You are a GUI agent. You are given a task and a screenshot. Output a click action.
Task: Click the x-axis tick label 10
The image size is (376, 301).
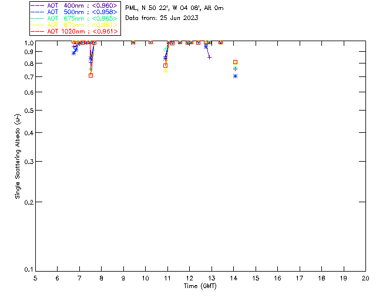click(145, 278)
